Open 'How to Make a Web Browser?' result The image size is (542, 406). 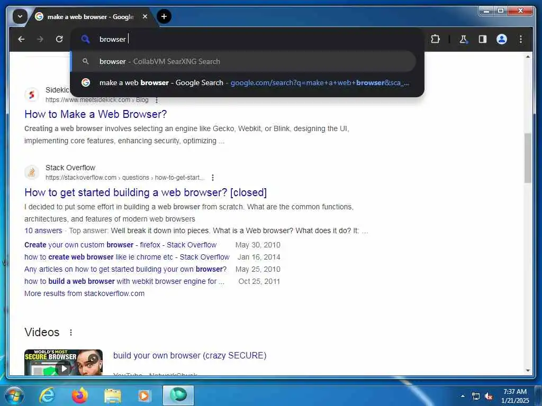point(95,114)
